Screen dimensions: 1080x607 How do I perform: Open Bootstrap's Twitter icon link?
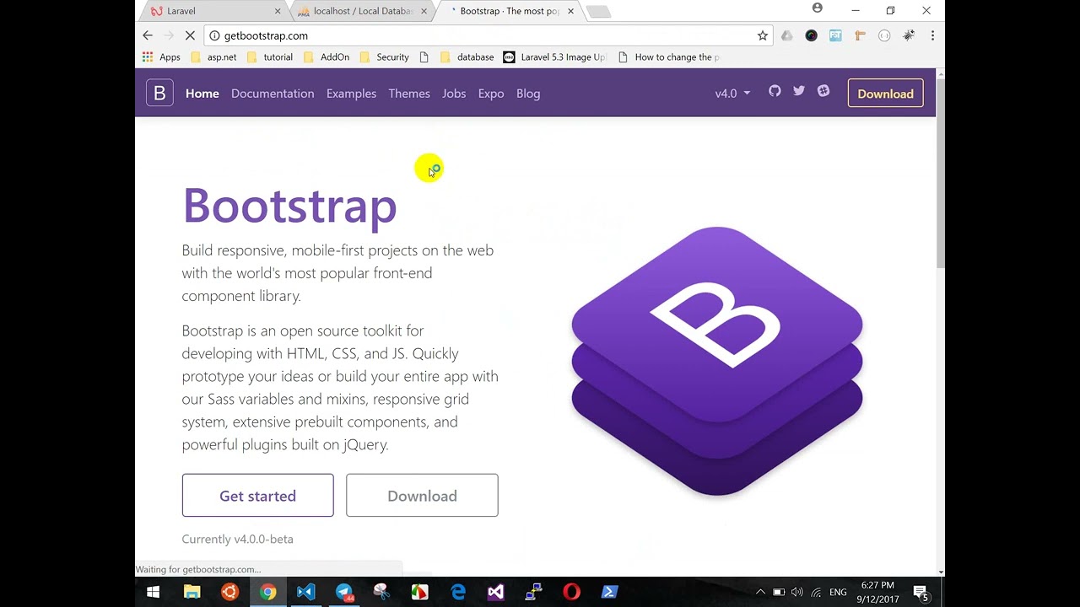799,91
